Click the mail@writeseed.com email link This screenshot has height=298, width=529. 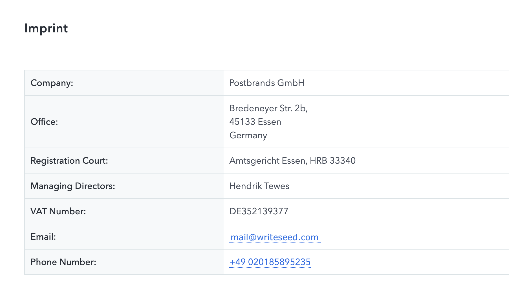click(274, 237)
